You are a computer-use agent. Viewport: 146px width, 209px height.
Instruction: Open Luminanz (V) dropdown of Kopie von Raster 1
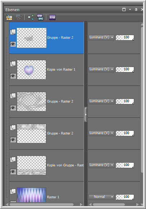coord(101,69)
